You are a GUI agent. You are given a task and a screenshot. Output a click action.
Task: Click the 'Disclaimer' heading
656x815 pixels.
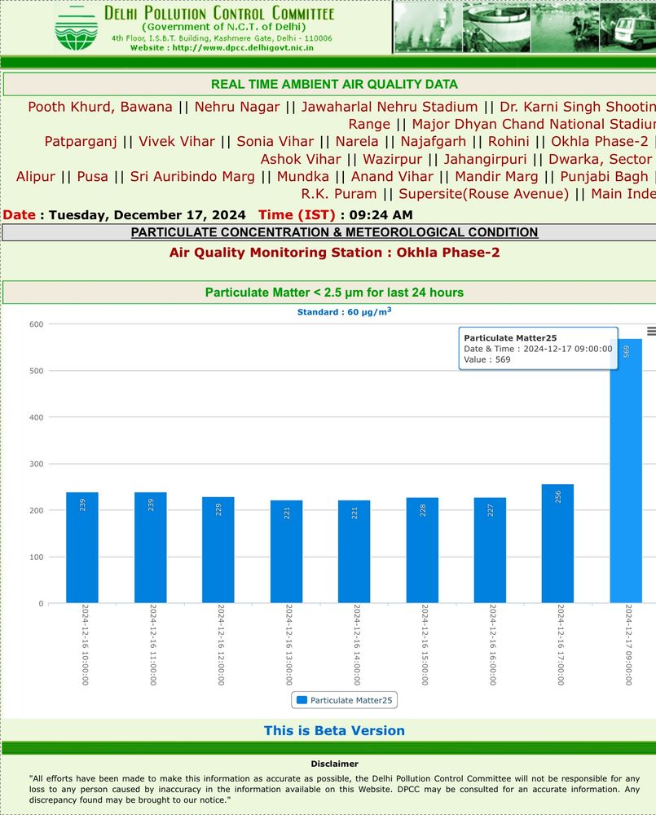click(334, 764)
